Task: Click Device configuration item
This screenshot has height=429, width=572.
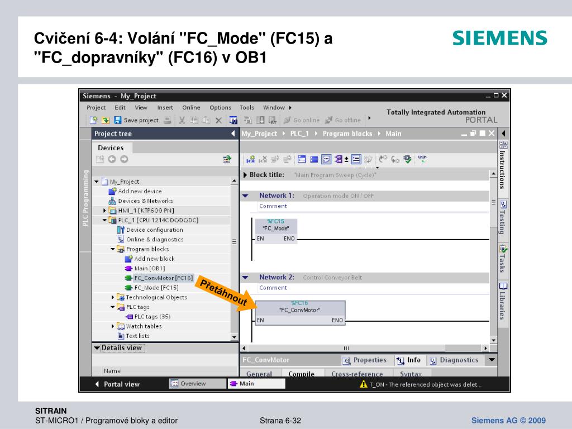Action: coord(155,230)
